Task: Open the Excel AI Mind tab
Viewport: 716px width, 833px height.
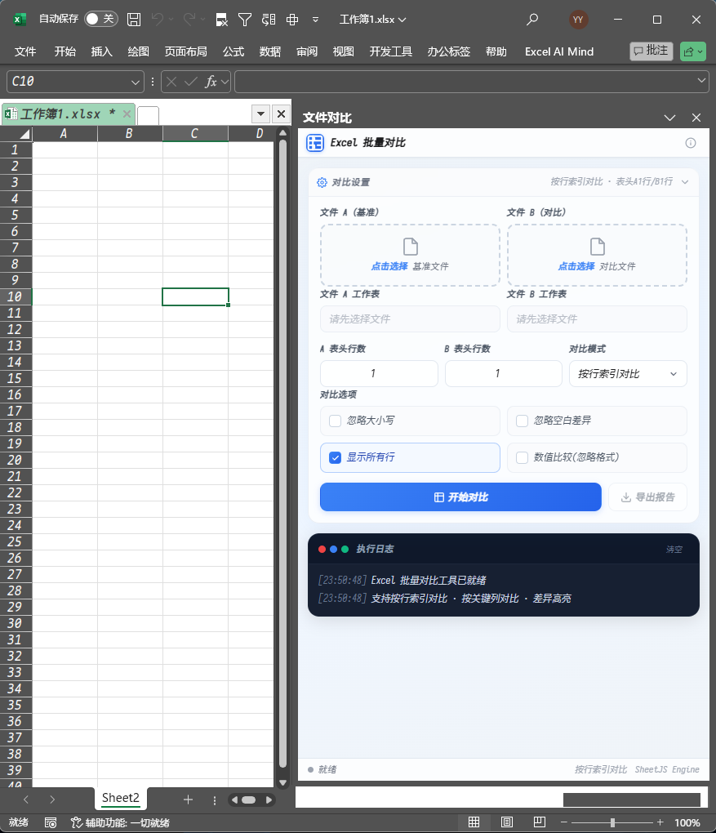Action: click(x=558, y=51)
